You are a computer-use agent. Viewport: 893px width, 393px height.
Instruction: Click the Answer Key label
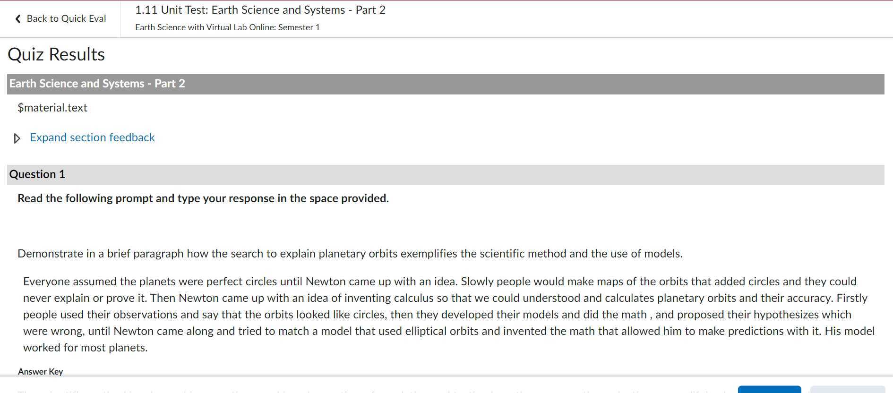(41, 372)
